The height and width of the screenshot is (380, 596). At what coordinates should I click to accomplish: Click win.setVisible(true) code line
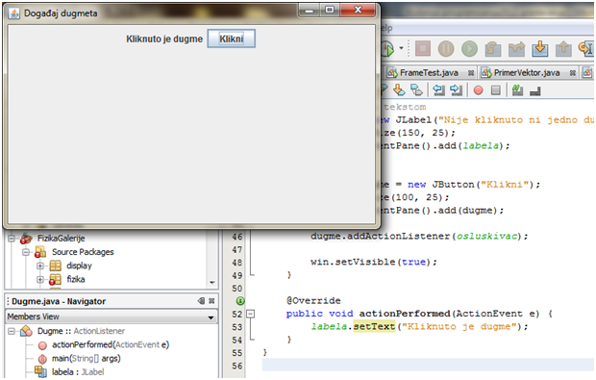(x=374, y=262)
